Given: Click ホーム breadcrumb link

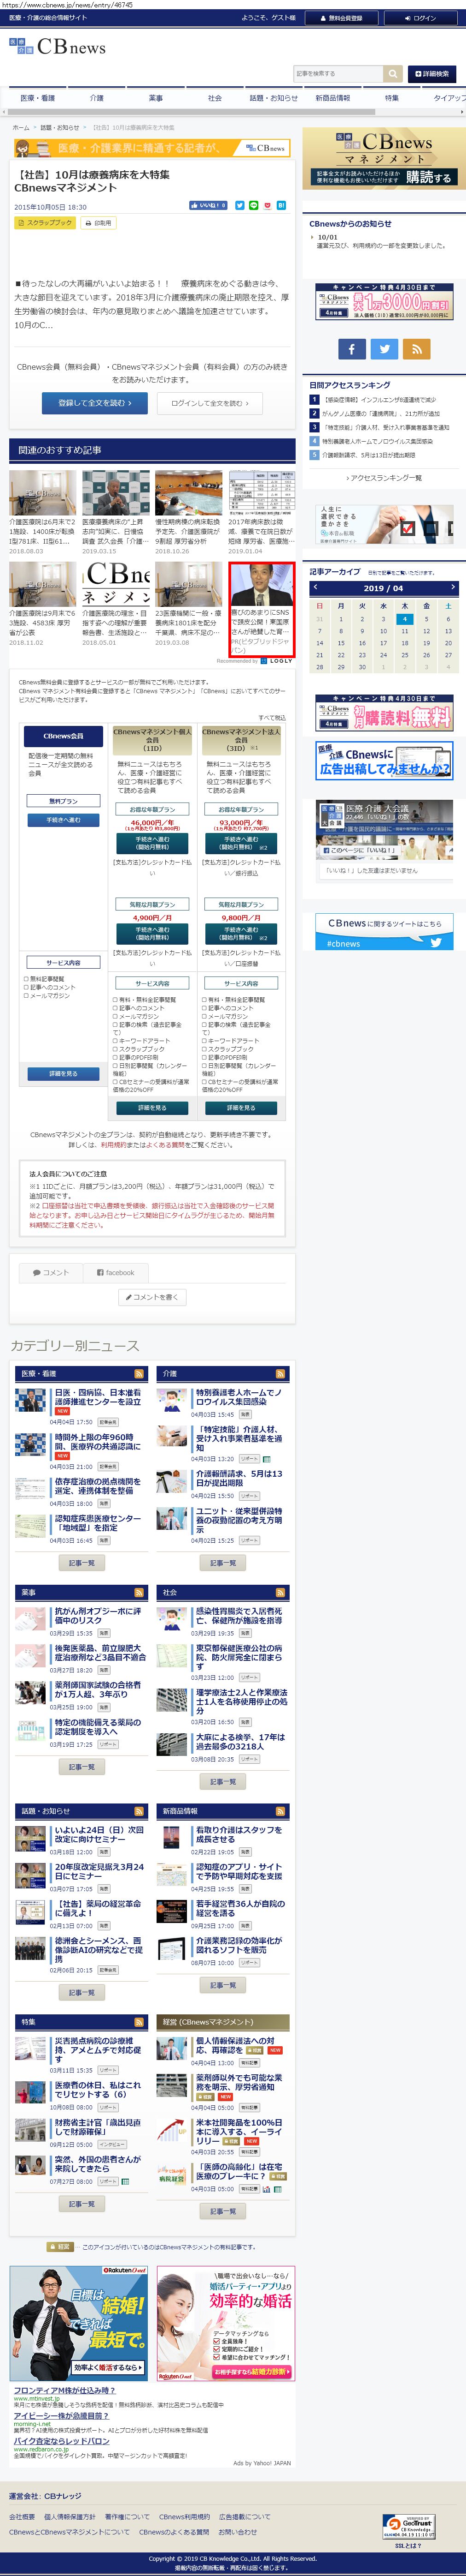Looking at the screenshot, I should (x=21, y=128).
